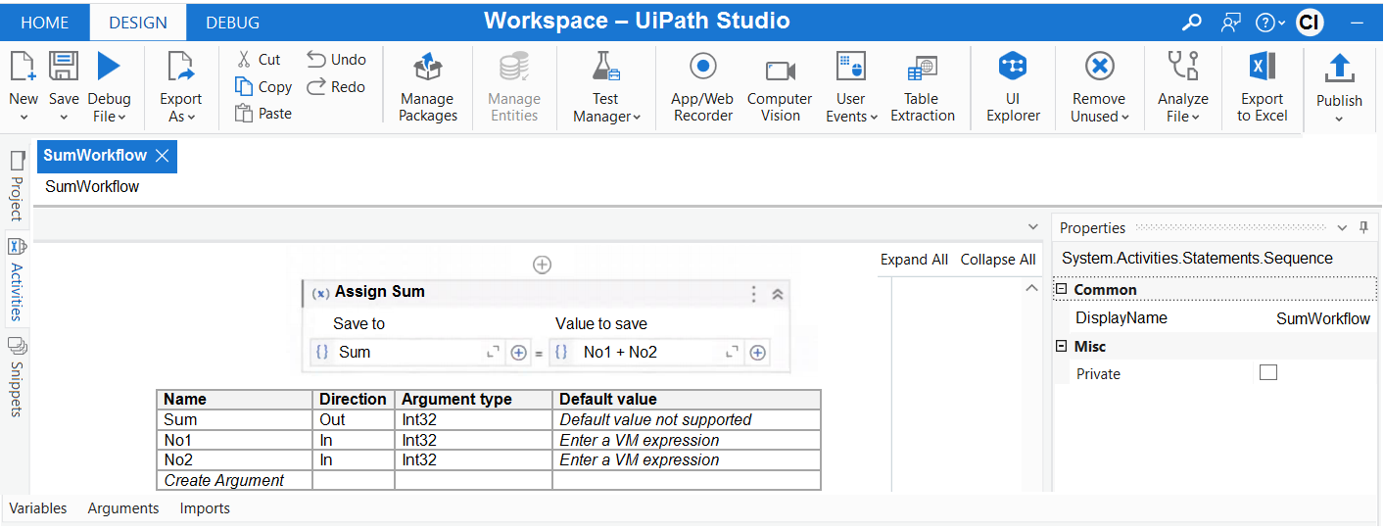
Task: Collapse the Common properties section
Action: coord(1061,290)
